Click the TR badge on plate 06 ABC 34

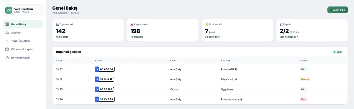coord(97,69)
